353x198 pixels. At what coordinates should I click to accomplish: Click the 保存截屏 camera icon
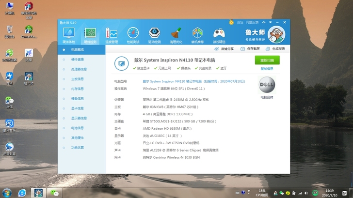(250, 49)
